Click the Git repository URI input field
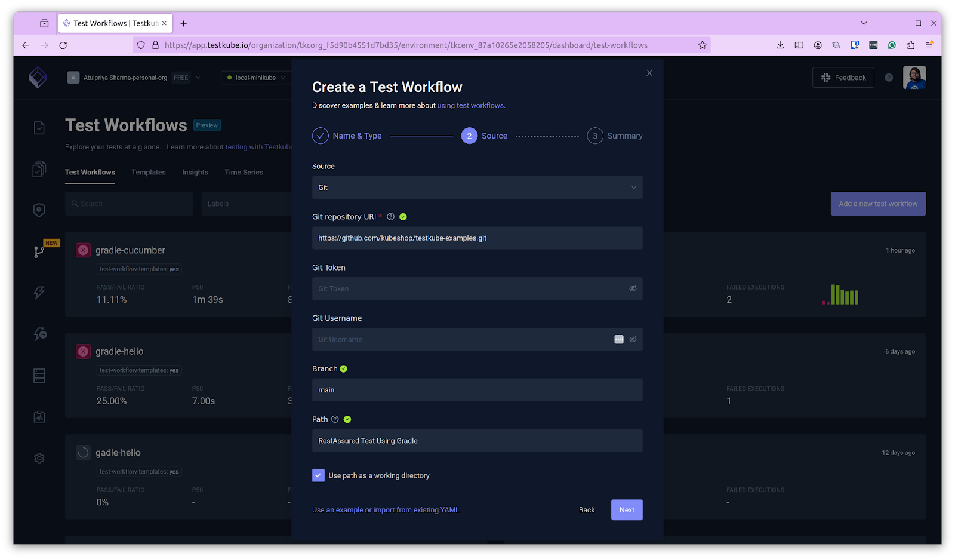Viewport: 955px width, 559px height. click(477, 238)
